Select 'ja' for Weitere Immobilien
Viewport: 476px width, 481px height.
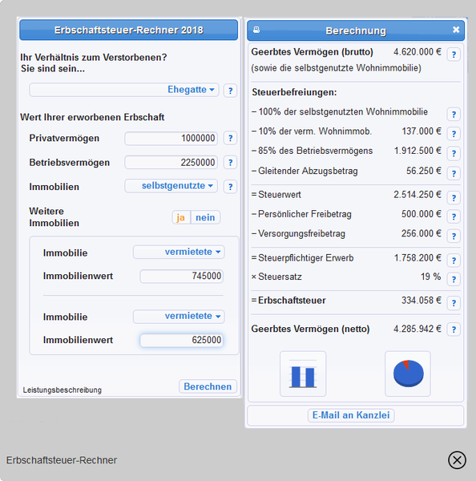(x=181, y=217)
